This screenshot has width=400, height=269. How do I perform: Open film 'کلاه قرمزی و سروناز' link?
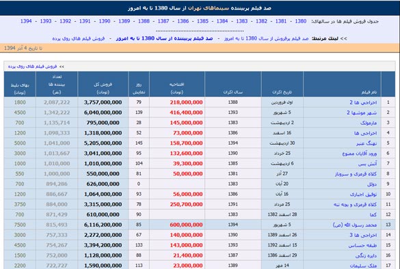tap(356, 173)
